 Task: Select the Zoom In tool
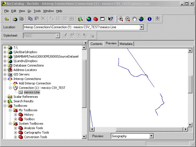click(121, 19)
